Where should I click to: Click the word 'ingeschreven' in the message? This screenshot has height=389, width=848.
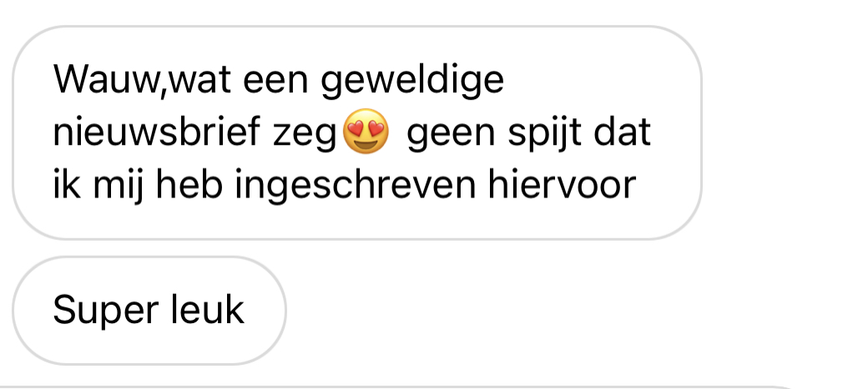(x=355, y=187)
